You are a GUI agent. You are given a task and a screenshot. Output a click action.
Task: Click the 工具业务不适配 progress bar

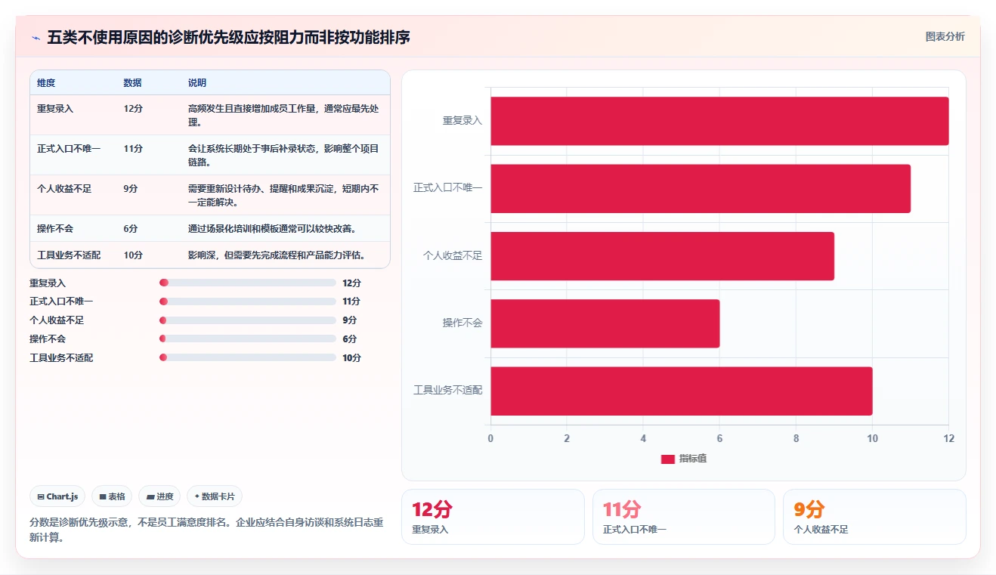click(x=248, y=357)
